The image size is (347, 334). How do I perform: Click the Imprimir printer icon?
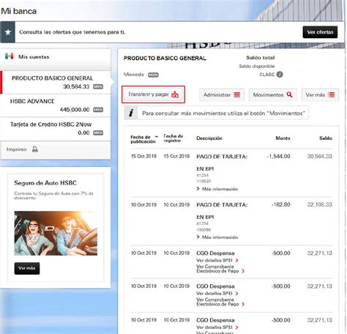coord(35,149)
